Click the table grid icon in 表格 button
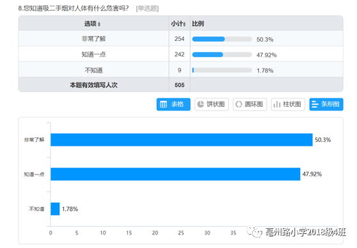 click(164, 104)
